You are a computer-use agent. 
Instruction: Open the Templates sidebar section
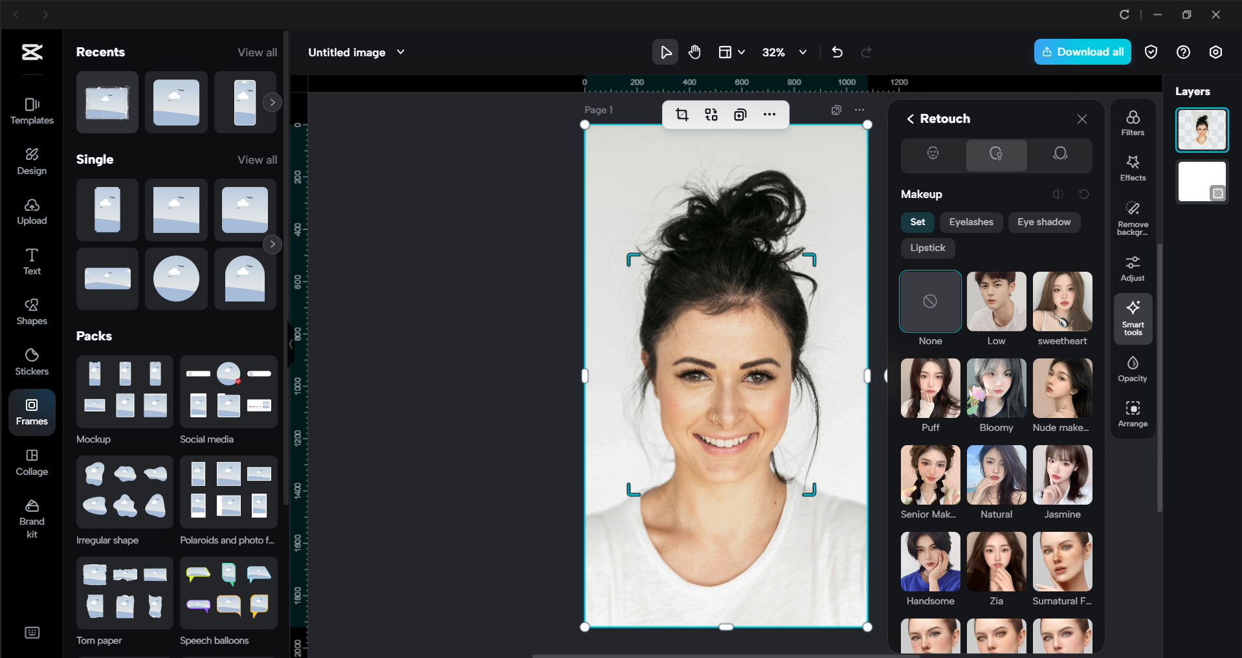[31, 111]
